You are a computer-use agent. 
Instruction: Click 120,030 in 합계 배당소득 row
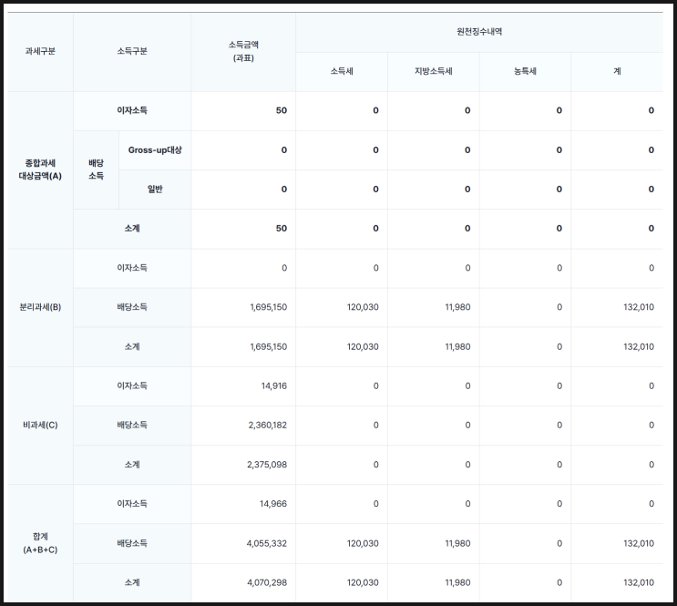[363, 543]
